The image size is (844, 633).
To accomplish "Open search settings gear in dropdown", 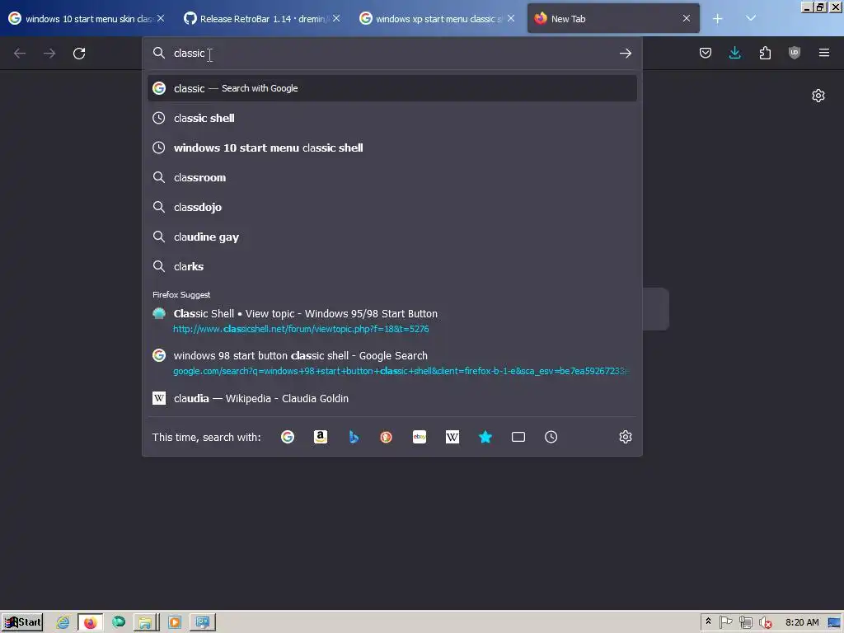I will [625, 437].
